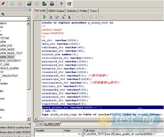
Task: Click the empty Variable watch input cell
Action: coord(49,134)
